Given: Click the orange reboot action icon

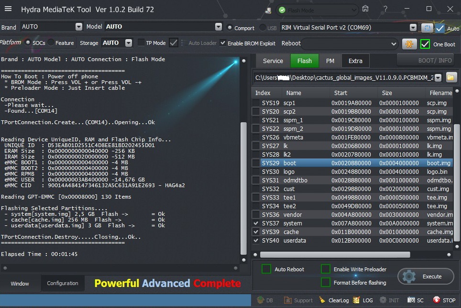Looking at the screenshot, I should coord(409,44).
